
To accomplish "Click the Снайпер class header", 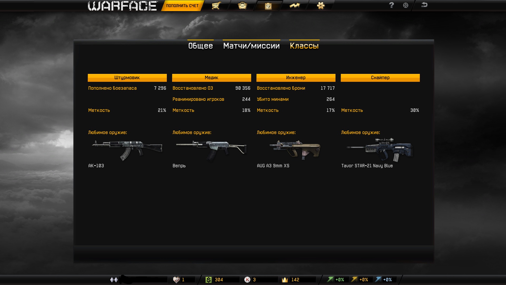I will click(x=380, y=78).
